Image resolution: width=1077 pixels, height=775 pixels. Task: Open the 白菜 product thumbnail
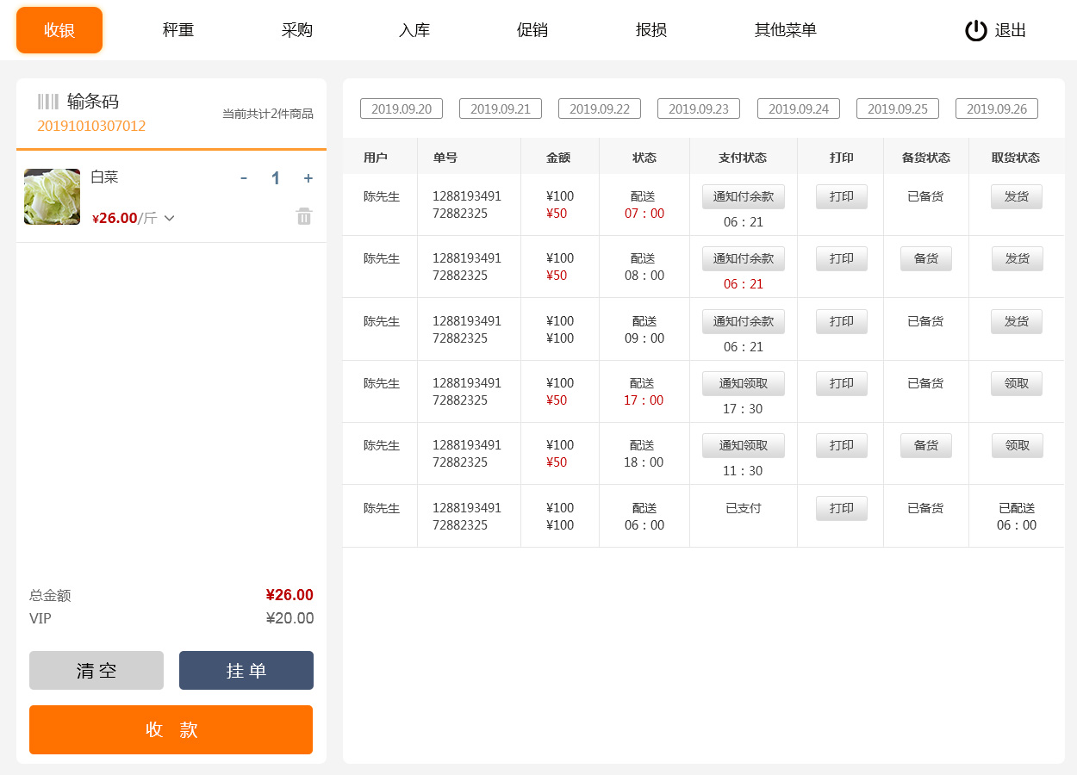click(x=52, y=197)
